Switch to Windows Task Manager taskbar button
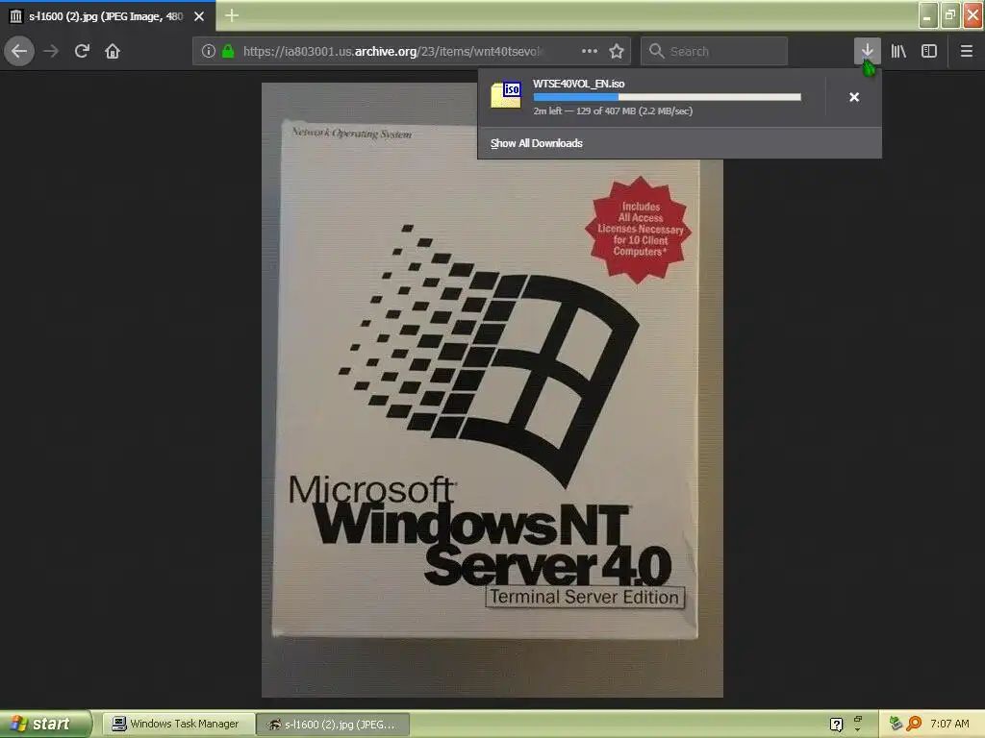The height and width of the screenshot is (738, 985). [177, 725]
